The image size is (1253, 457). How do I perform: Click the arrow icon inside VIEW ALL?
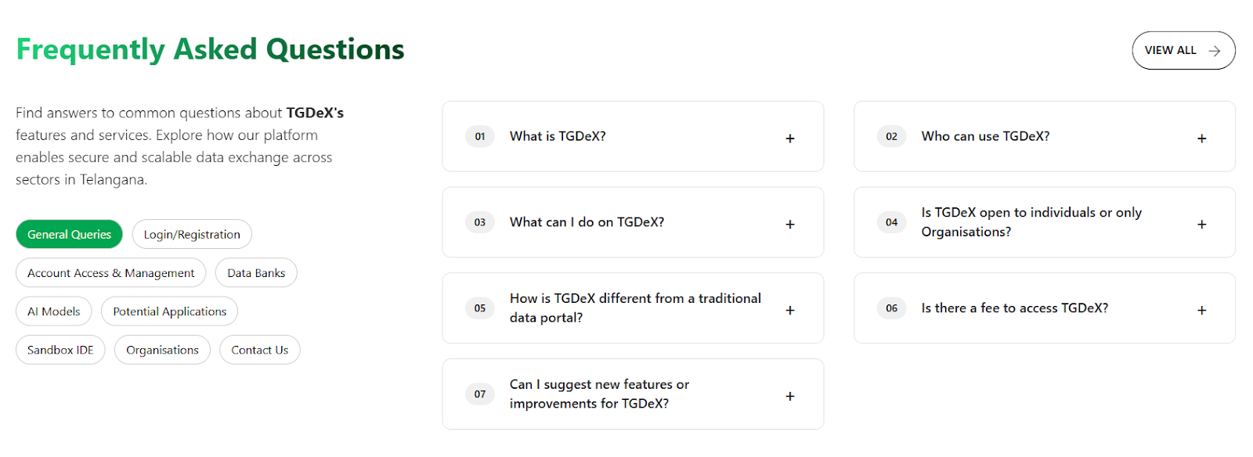click(x=1212, y=50)
